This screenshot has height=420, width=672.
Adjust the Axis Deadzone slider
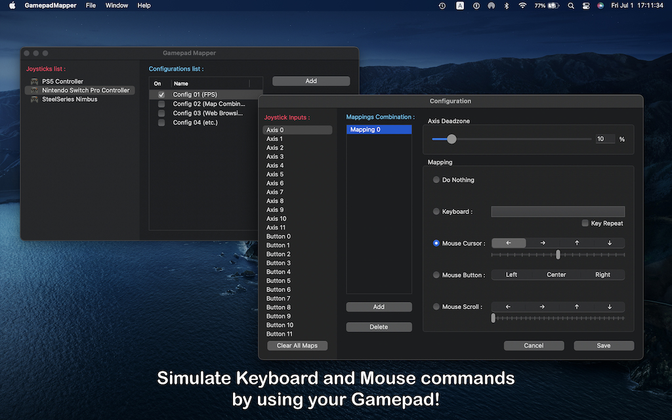451,139
